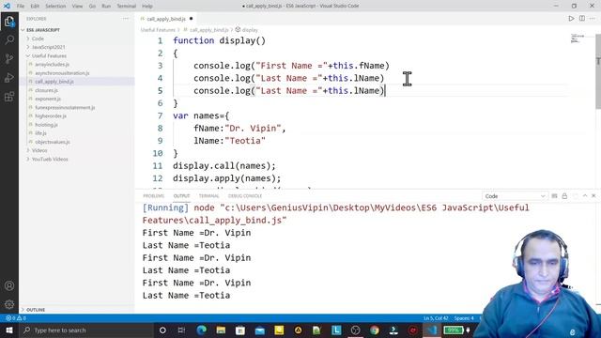Click Ln 5, Col 42 status item
601x338 pixels.
pos(435,318)
